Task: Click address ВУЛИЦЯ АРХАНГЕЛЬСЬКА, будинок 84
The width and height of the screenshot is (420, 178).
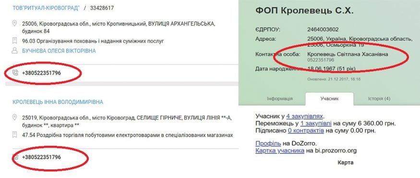Action: (119, 27)
